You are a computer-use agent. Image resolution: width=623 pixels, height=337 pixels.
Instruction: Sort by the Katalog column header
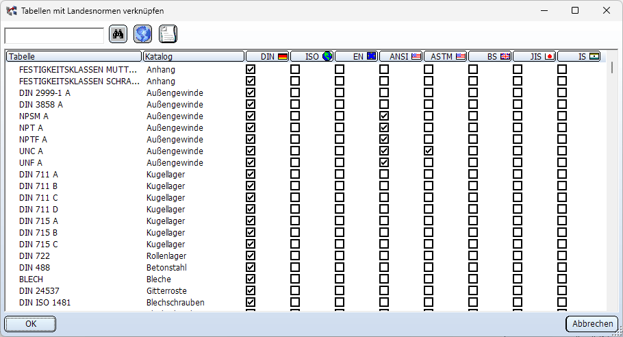[194, 56]
